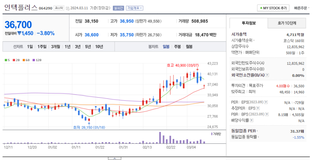Add stock via MY STOCK 추가 button
The height and width of the screenshot is (160, 314).
point(273,8)
